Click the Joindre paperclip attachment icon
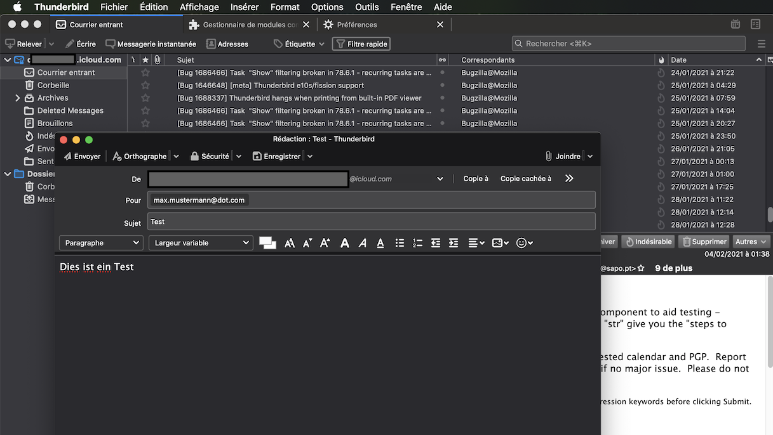Image resolution: width=773 pixels, height=435 pixels. [x=549, y=157]
